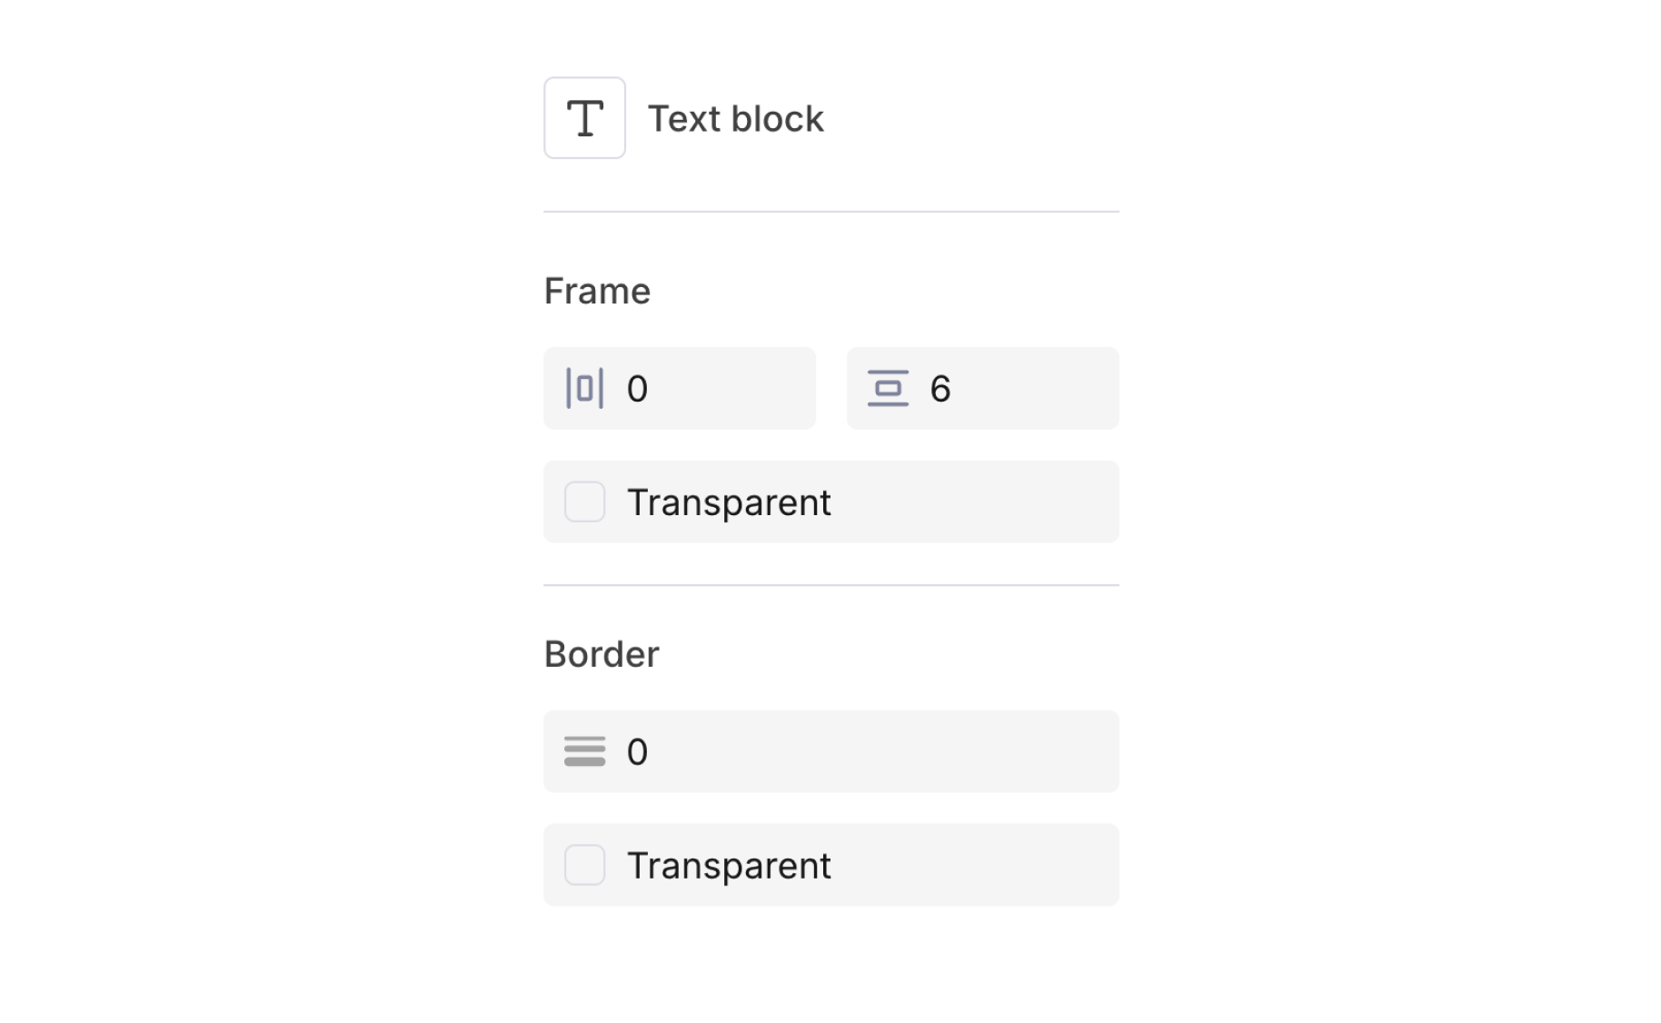Click the vertical spacing symbol in Frame settings
The image size is (1661, 1023).
[889, 388]
